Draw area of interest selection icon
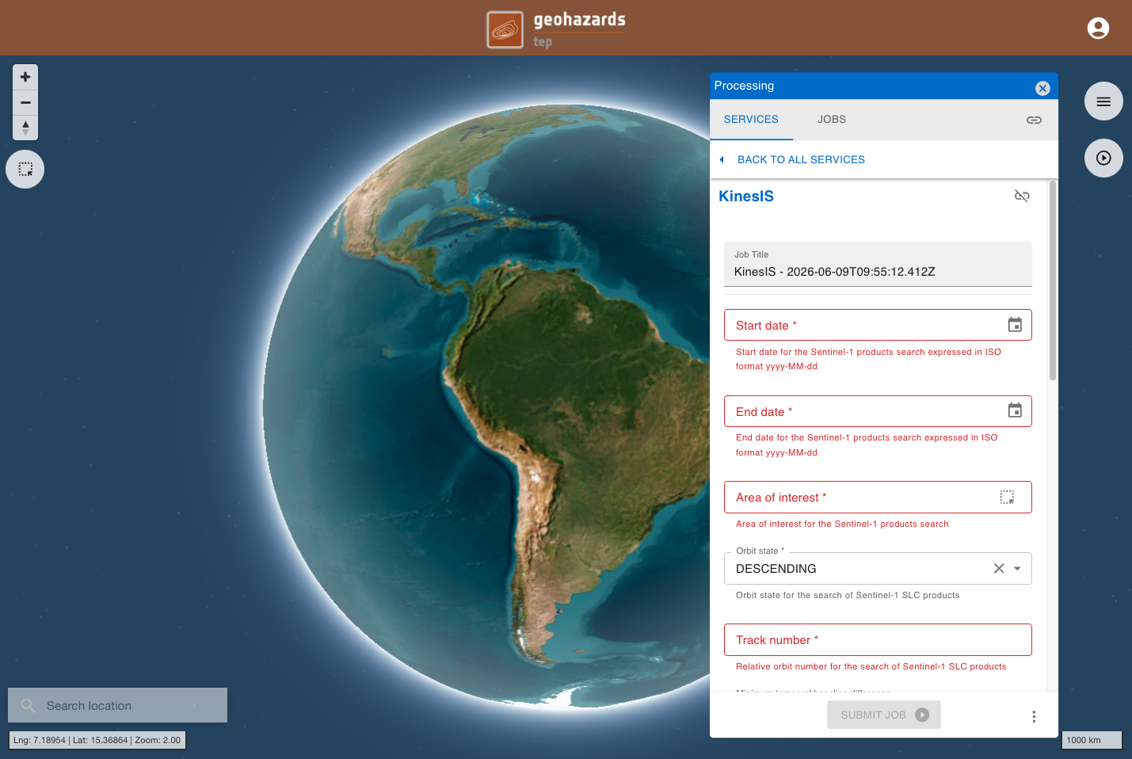 tap(1007, 497)
